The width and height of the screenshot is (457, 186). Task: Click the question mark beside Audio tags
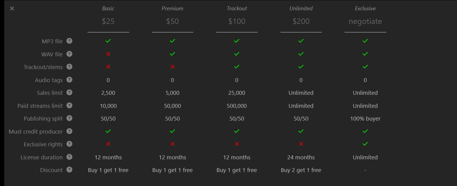69,80
